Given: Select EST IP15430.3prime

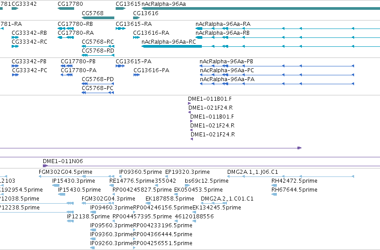Looking at the screenshot, I should (73, 181).
